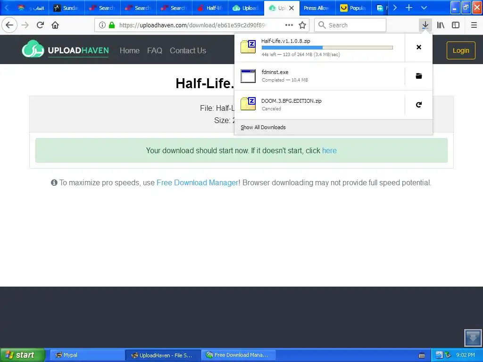Image resolution: width=483 pixels, height=362 pixels.
Task: Open the Contact Us link
Action: pyautogui.click(x=188, y=50)
